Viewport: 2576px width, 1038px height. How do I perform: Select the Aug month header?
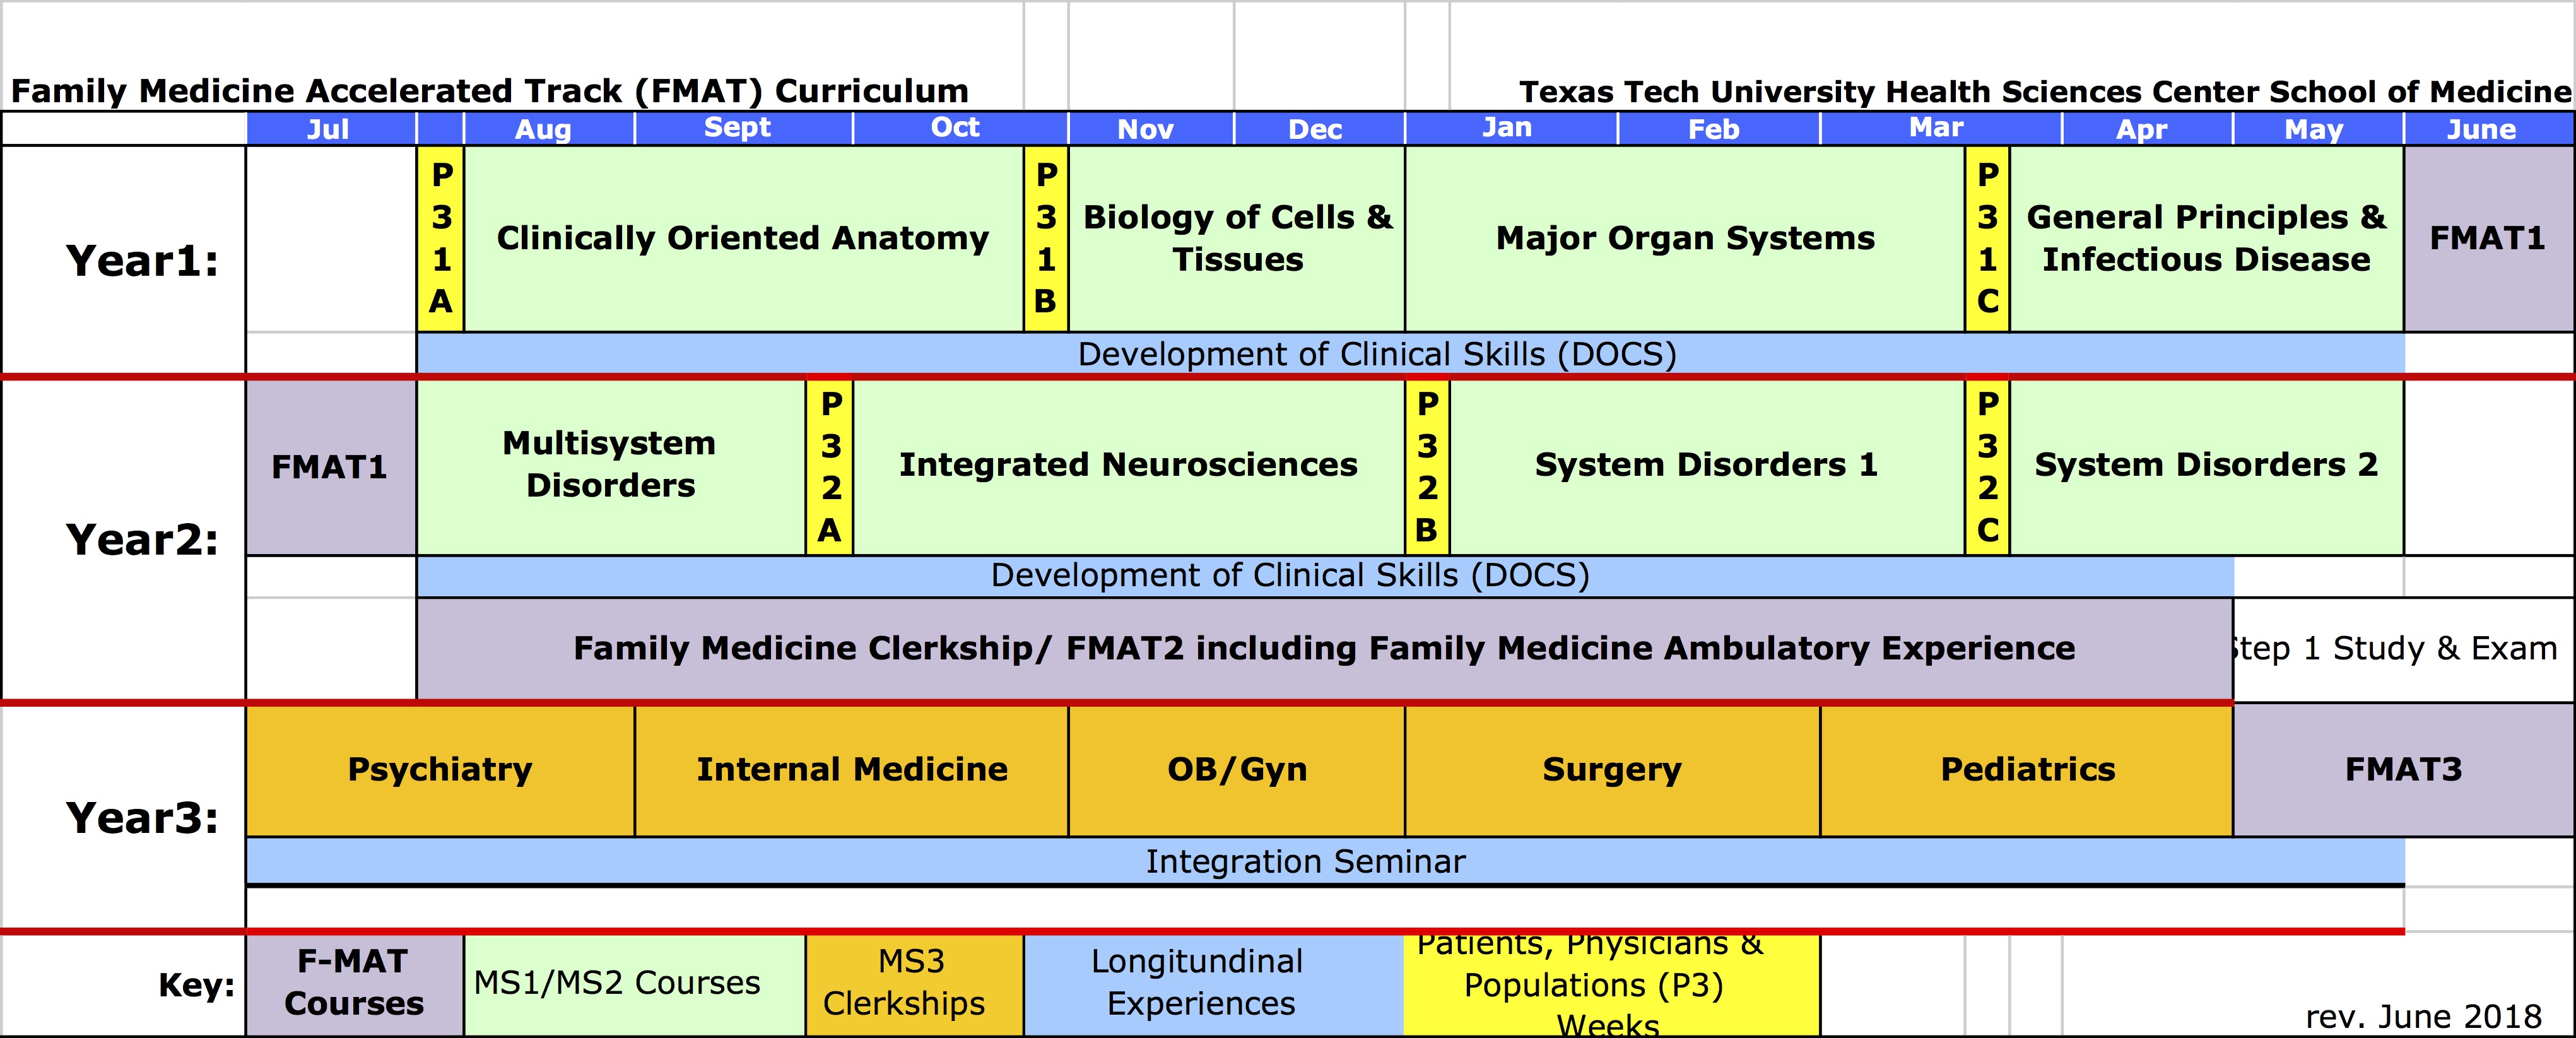coord(549,129)
